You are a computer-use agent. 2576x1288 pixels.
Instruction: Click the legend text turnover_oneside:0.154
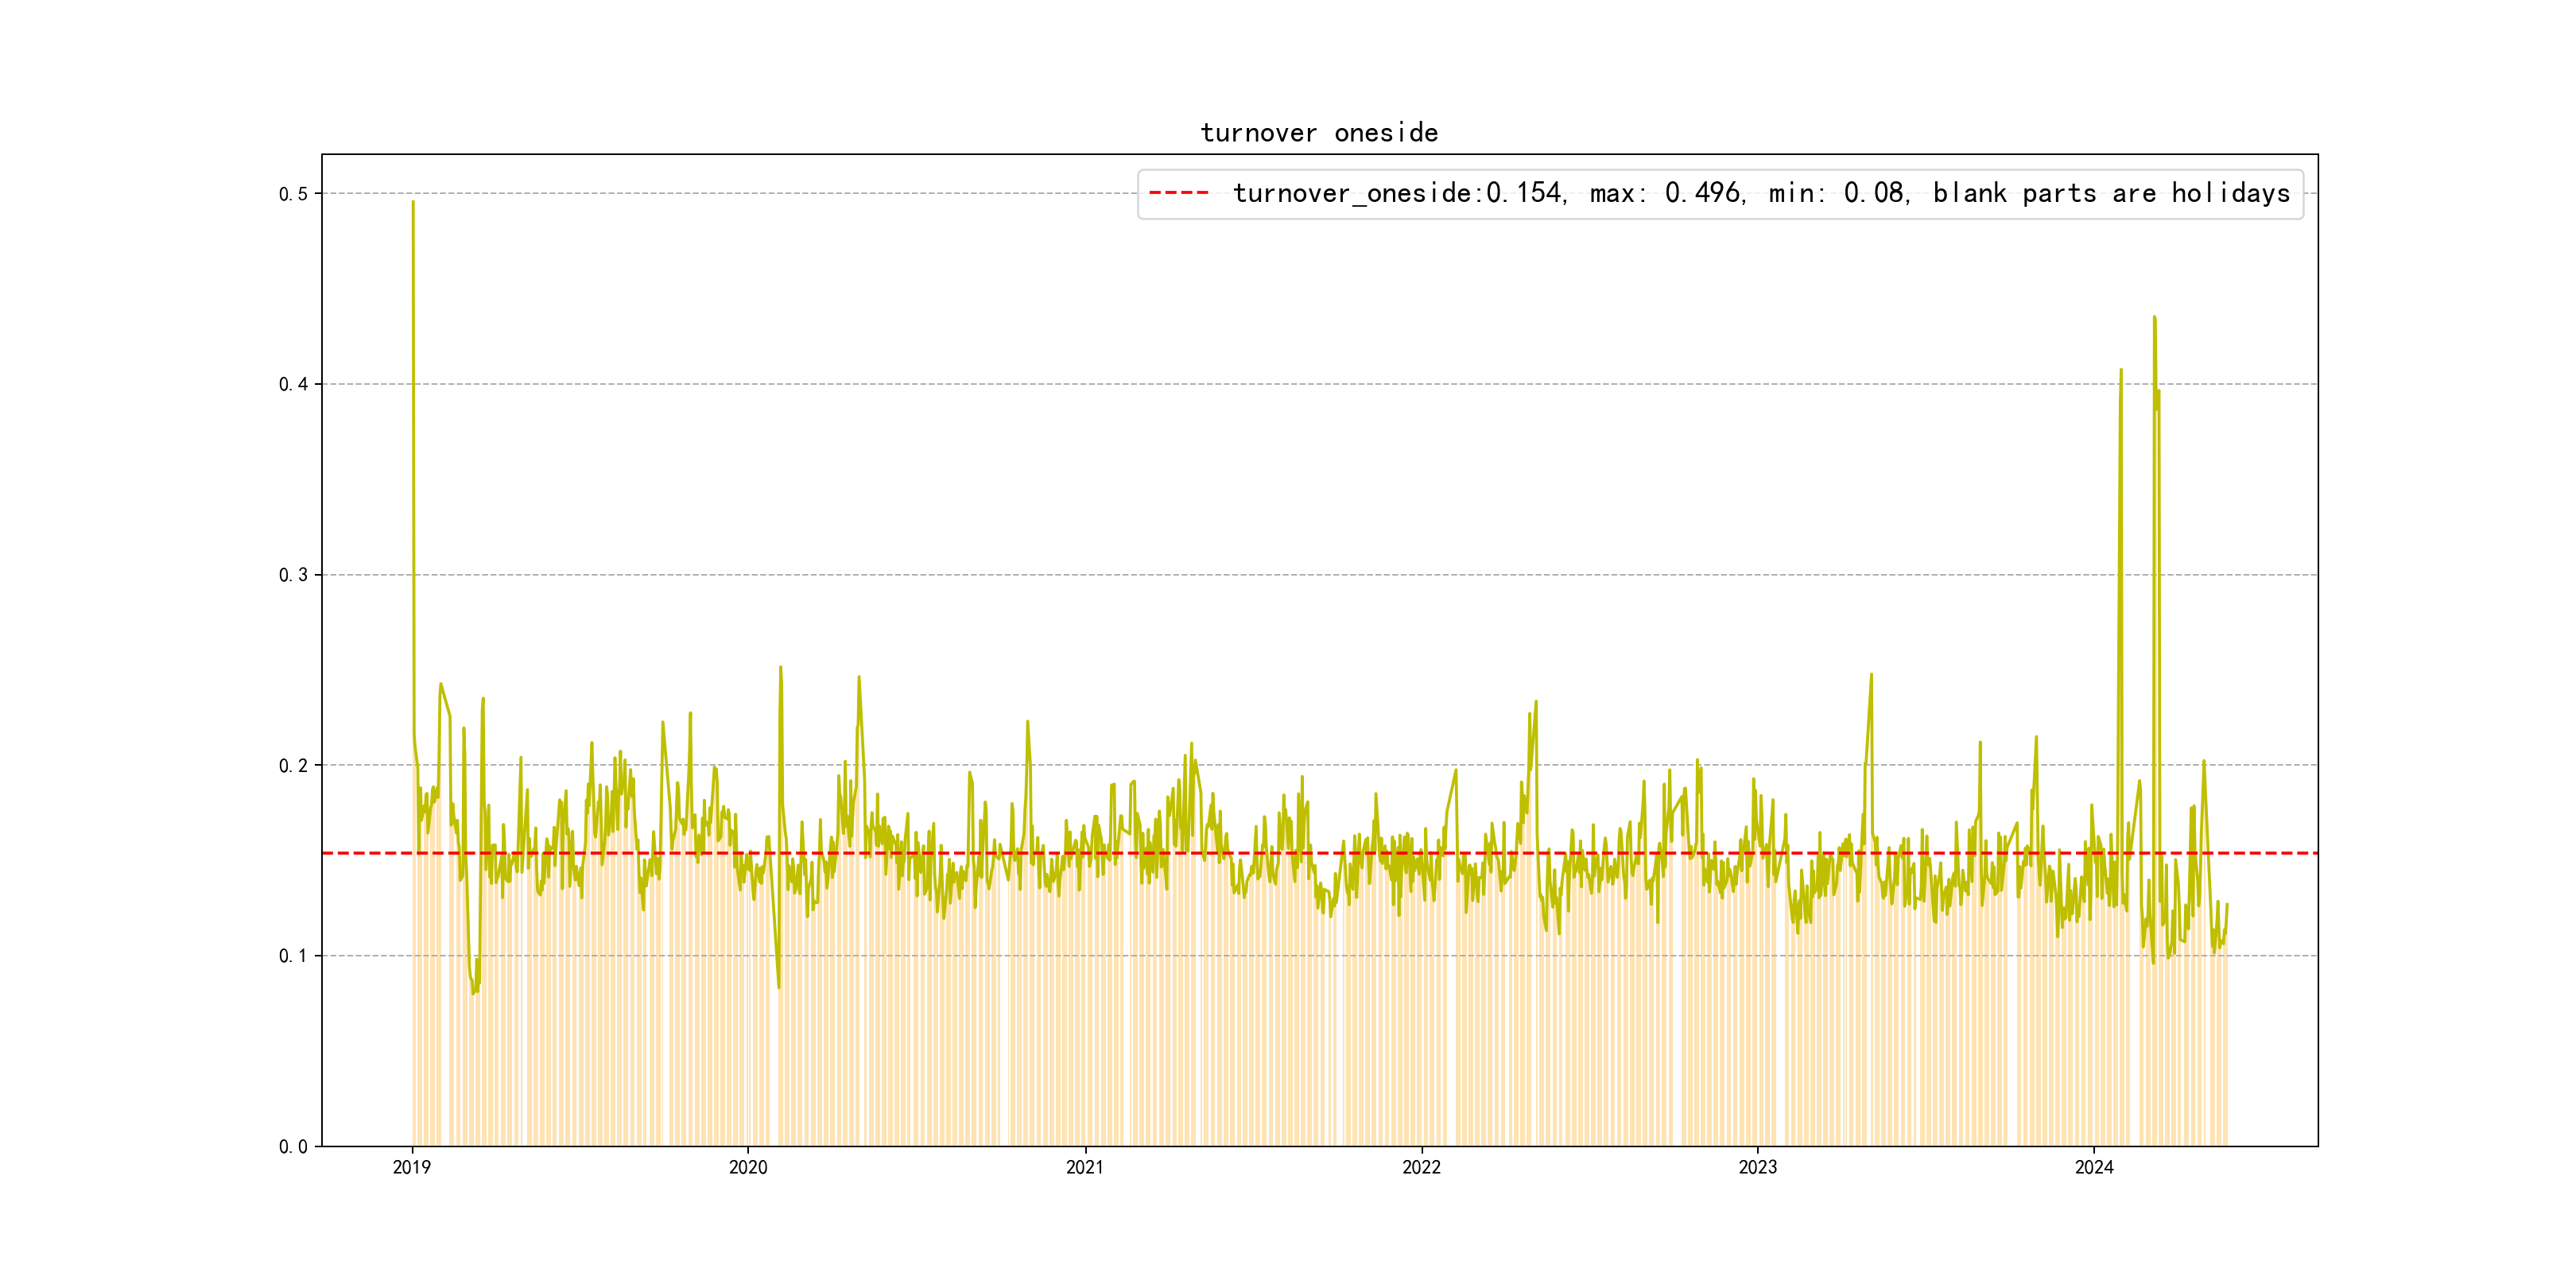coord(1398,193)
